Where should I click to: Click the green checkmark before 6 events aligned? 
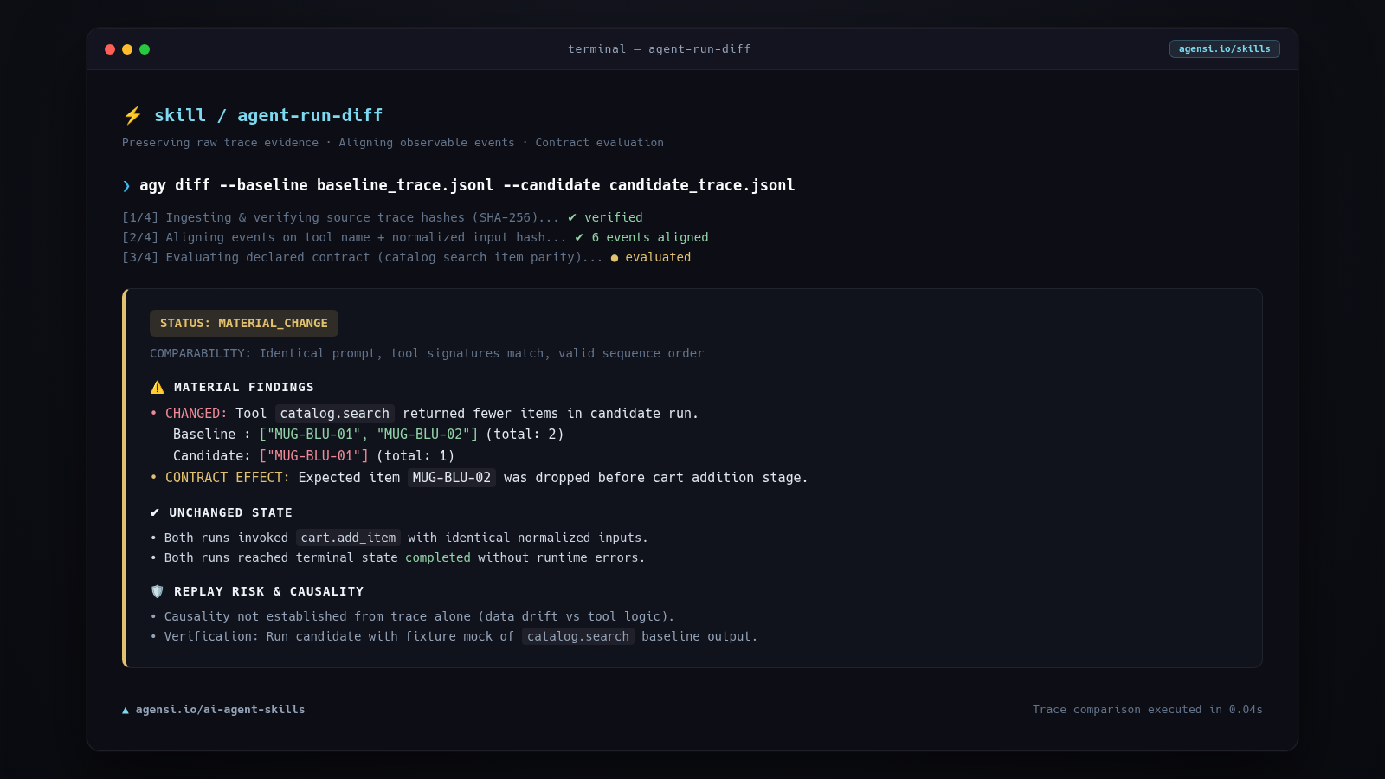coord(579,237)
